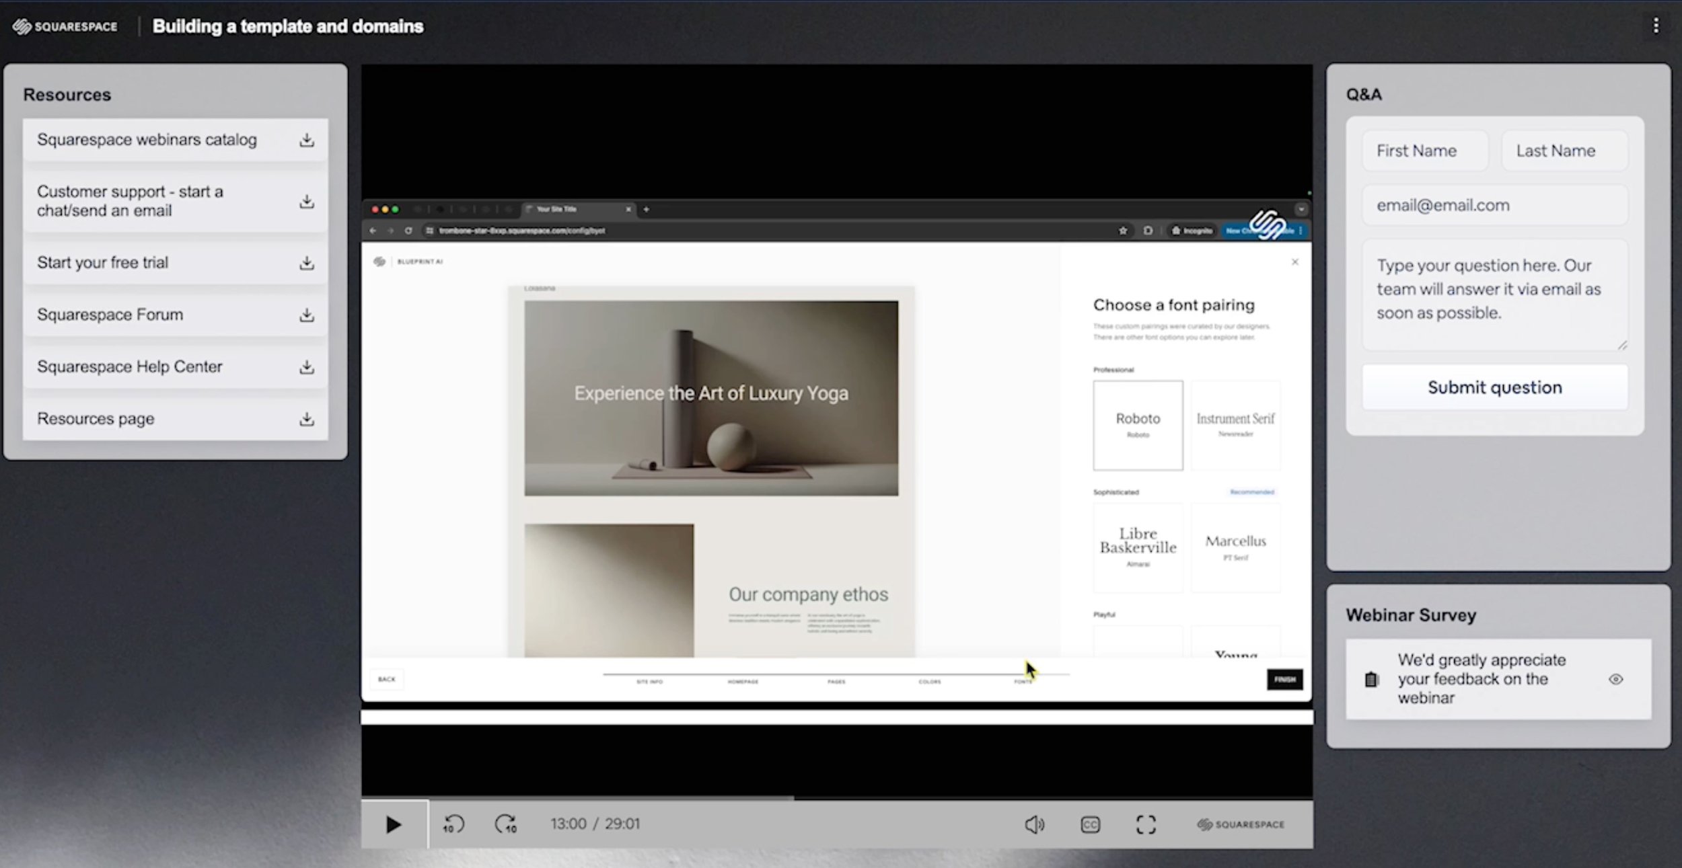1682x868 pixels.
Task: Rewind video 10 seconds
Action: (x=453, y=824)
